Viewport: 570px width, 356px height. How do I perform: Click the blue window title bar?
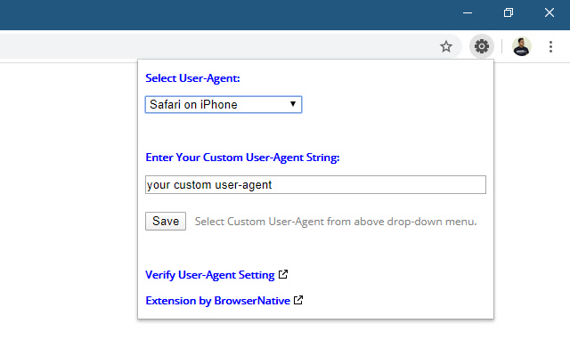point(223,13)
